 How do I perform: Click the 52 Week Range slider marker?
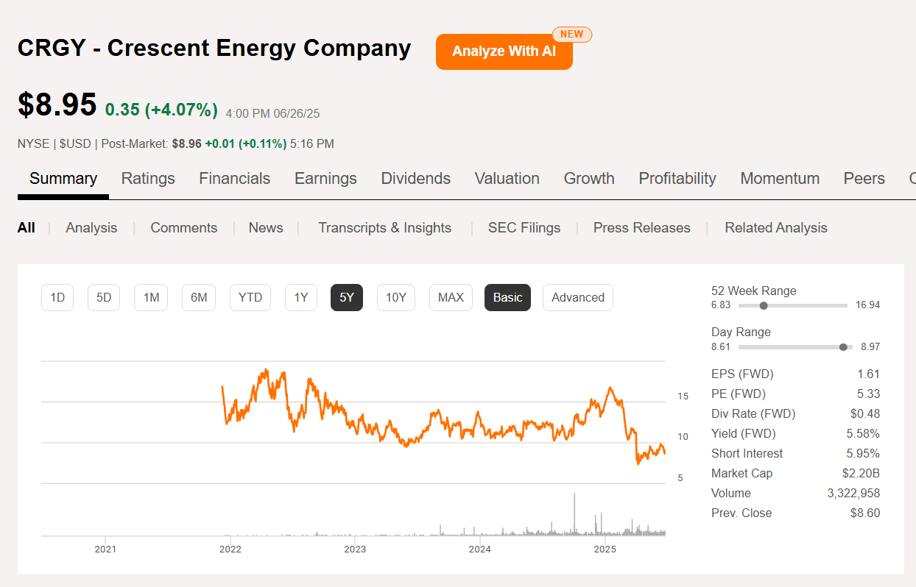(x=764, y=305)
